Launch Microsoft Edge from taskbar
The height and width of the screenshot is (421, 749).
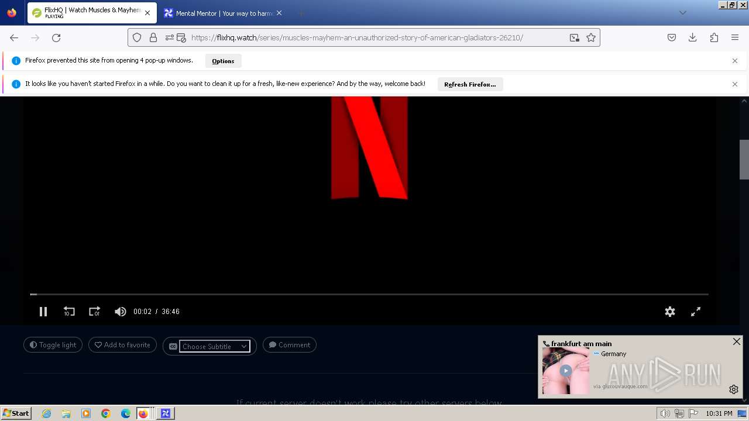[126, 413]
